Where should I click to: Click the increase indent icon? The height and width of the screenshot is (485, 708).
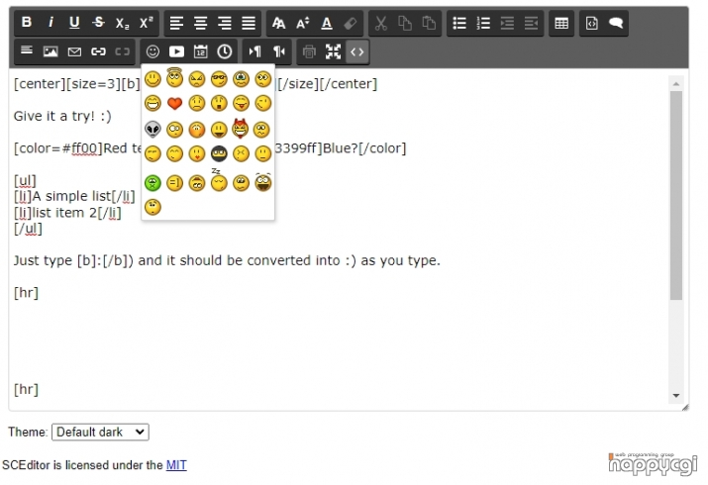(x=507, y=23)
